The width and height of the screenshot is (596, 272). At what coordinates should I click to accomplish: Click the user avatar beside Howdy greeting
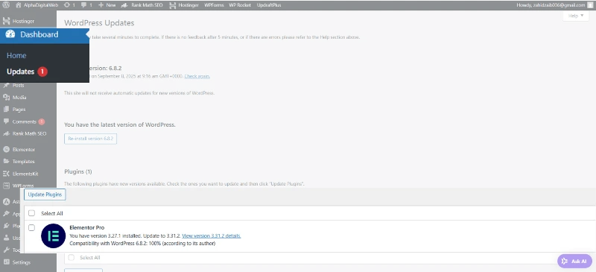point(589,5)
